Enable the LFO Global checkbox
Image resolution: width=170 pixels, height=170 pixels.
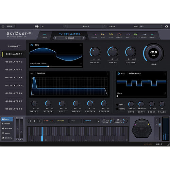pyautogui.click(x=117, y=109)
